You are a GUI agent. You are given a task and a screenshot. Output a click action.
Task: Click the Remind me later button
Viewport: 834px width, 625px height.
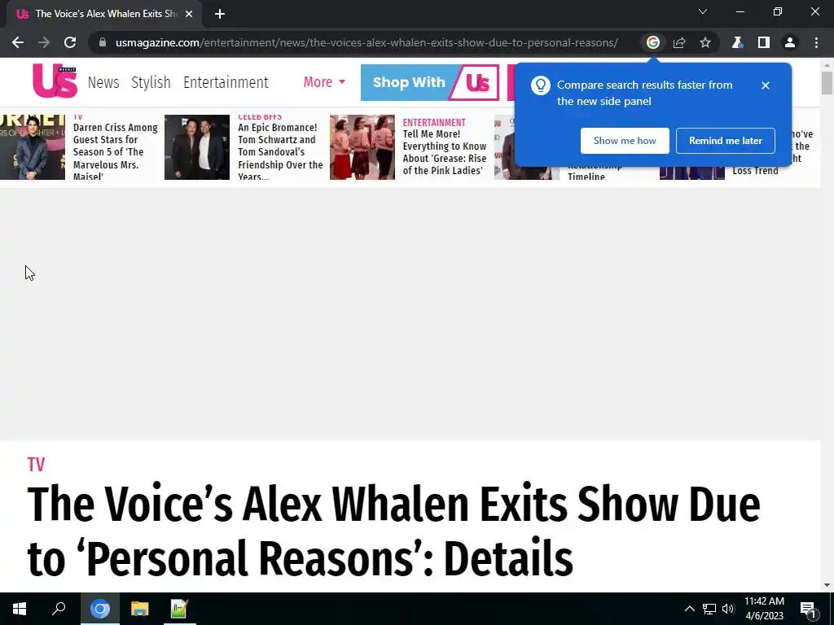tap(726, 140)
